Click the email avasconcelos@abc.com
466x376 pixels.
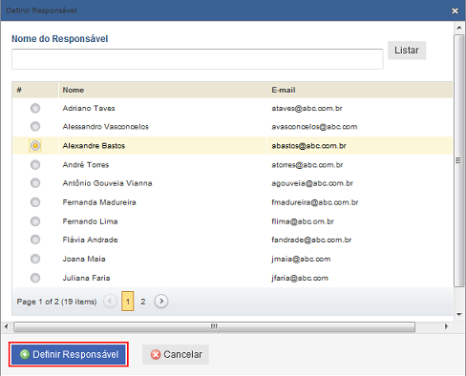click(x=314, y=127)
